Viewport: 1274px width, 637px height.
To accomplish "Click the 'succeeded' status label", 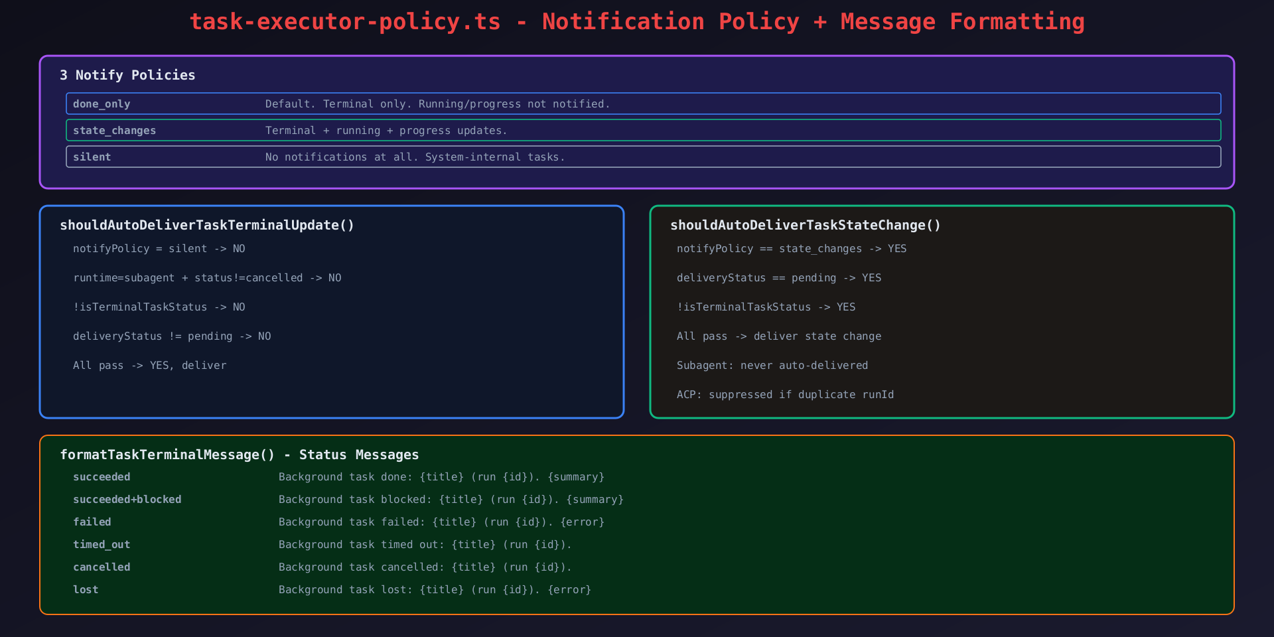I will tap(102, 477).
